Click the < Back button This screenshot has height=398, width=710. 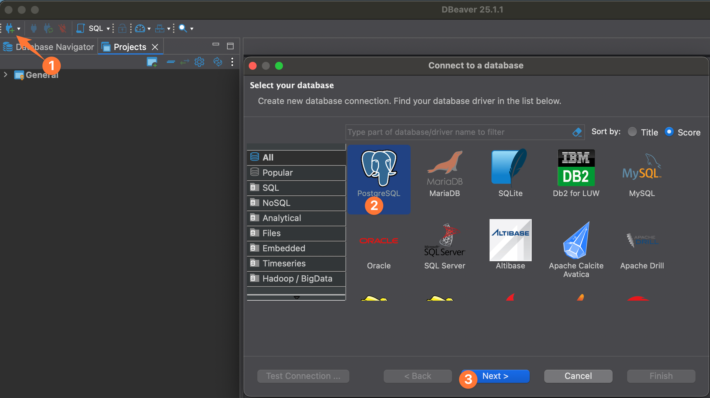[x=418, y=376]
